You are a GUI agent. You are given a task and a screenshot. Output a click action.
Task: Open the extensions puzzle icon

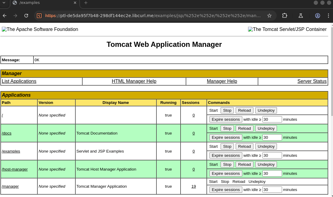point(284,16)
